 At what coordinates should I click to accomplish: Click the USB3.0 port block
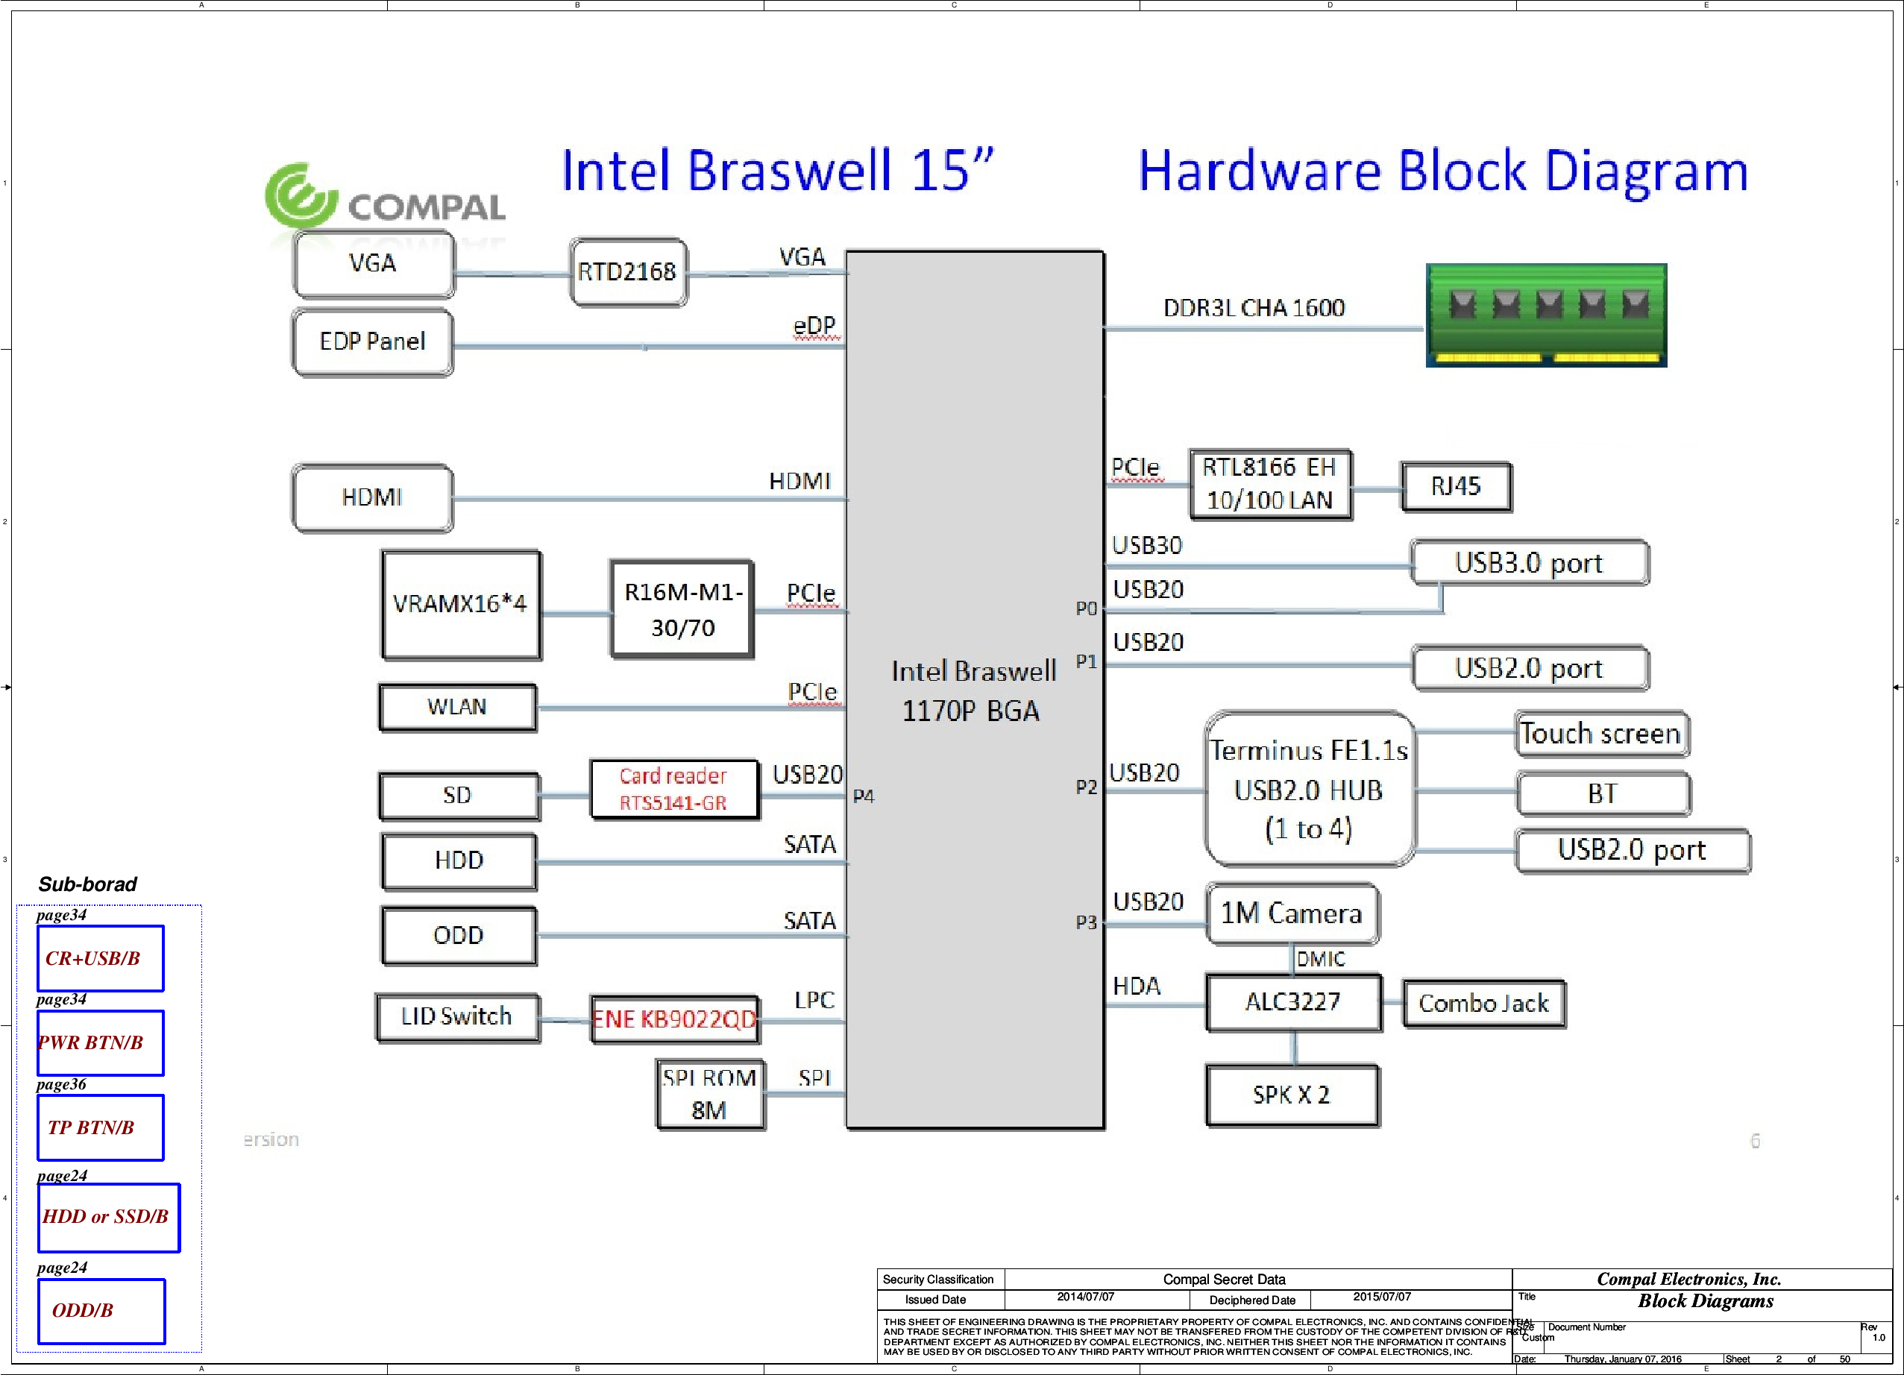1529,562
